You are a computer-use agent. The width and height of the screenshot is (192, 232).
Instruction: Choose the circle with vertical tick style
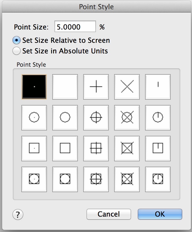[158, 117]
